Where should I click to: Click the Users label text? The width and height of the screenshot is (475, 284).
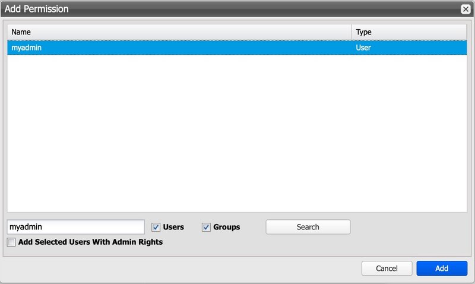(173, 227)
